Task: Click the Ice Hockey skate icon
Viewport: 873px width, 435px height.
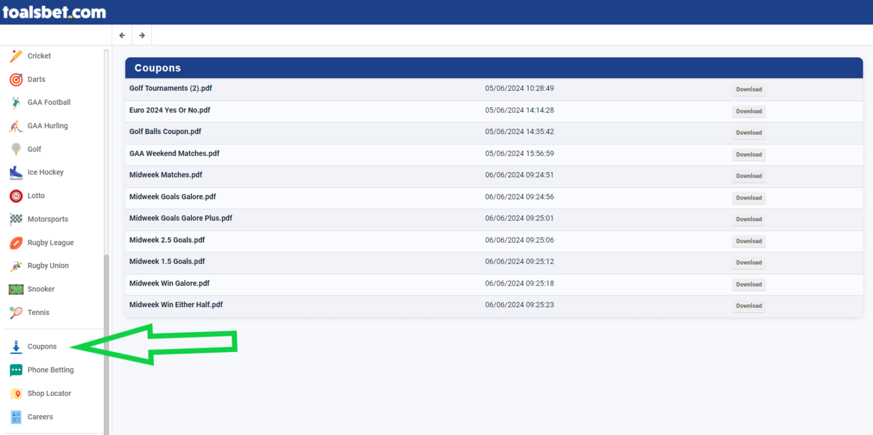Action: [16, 173]
